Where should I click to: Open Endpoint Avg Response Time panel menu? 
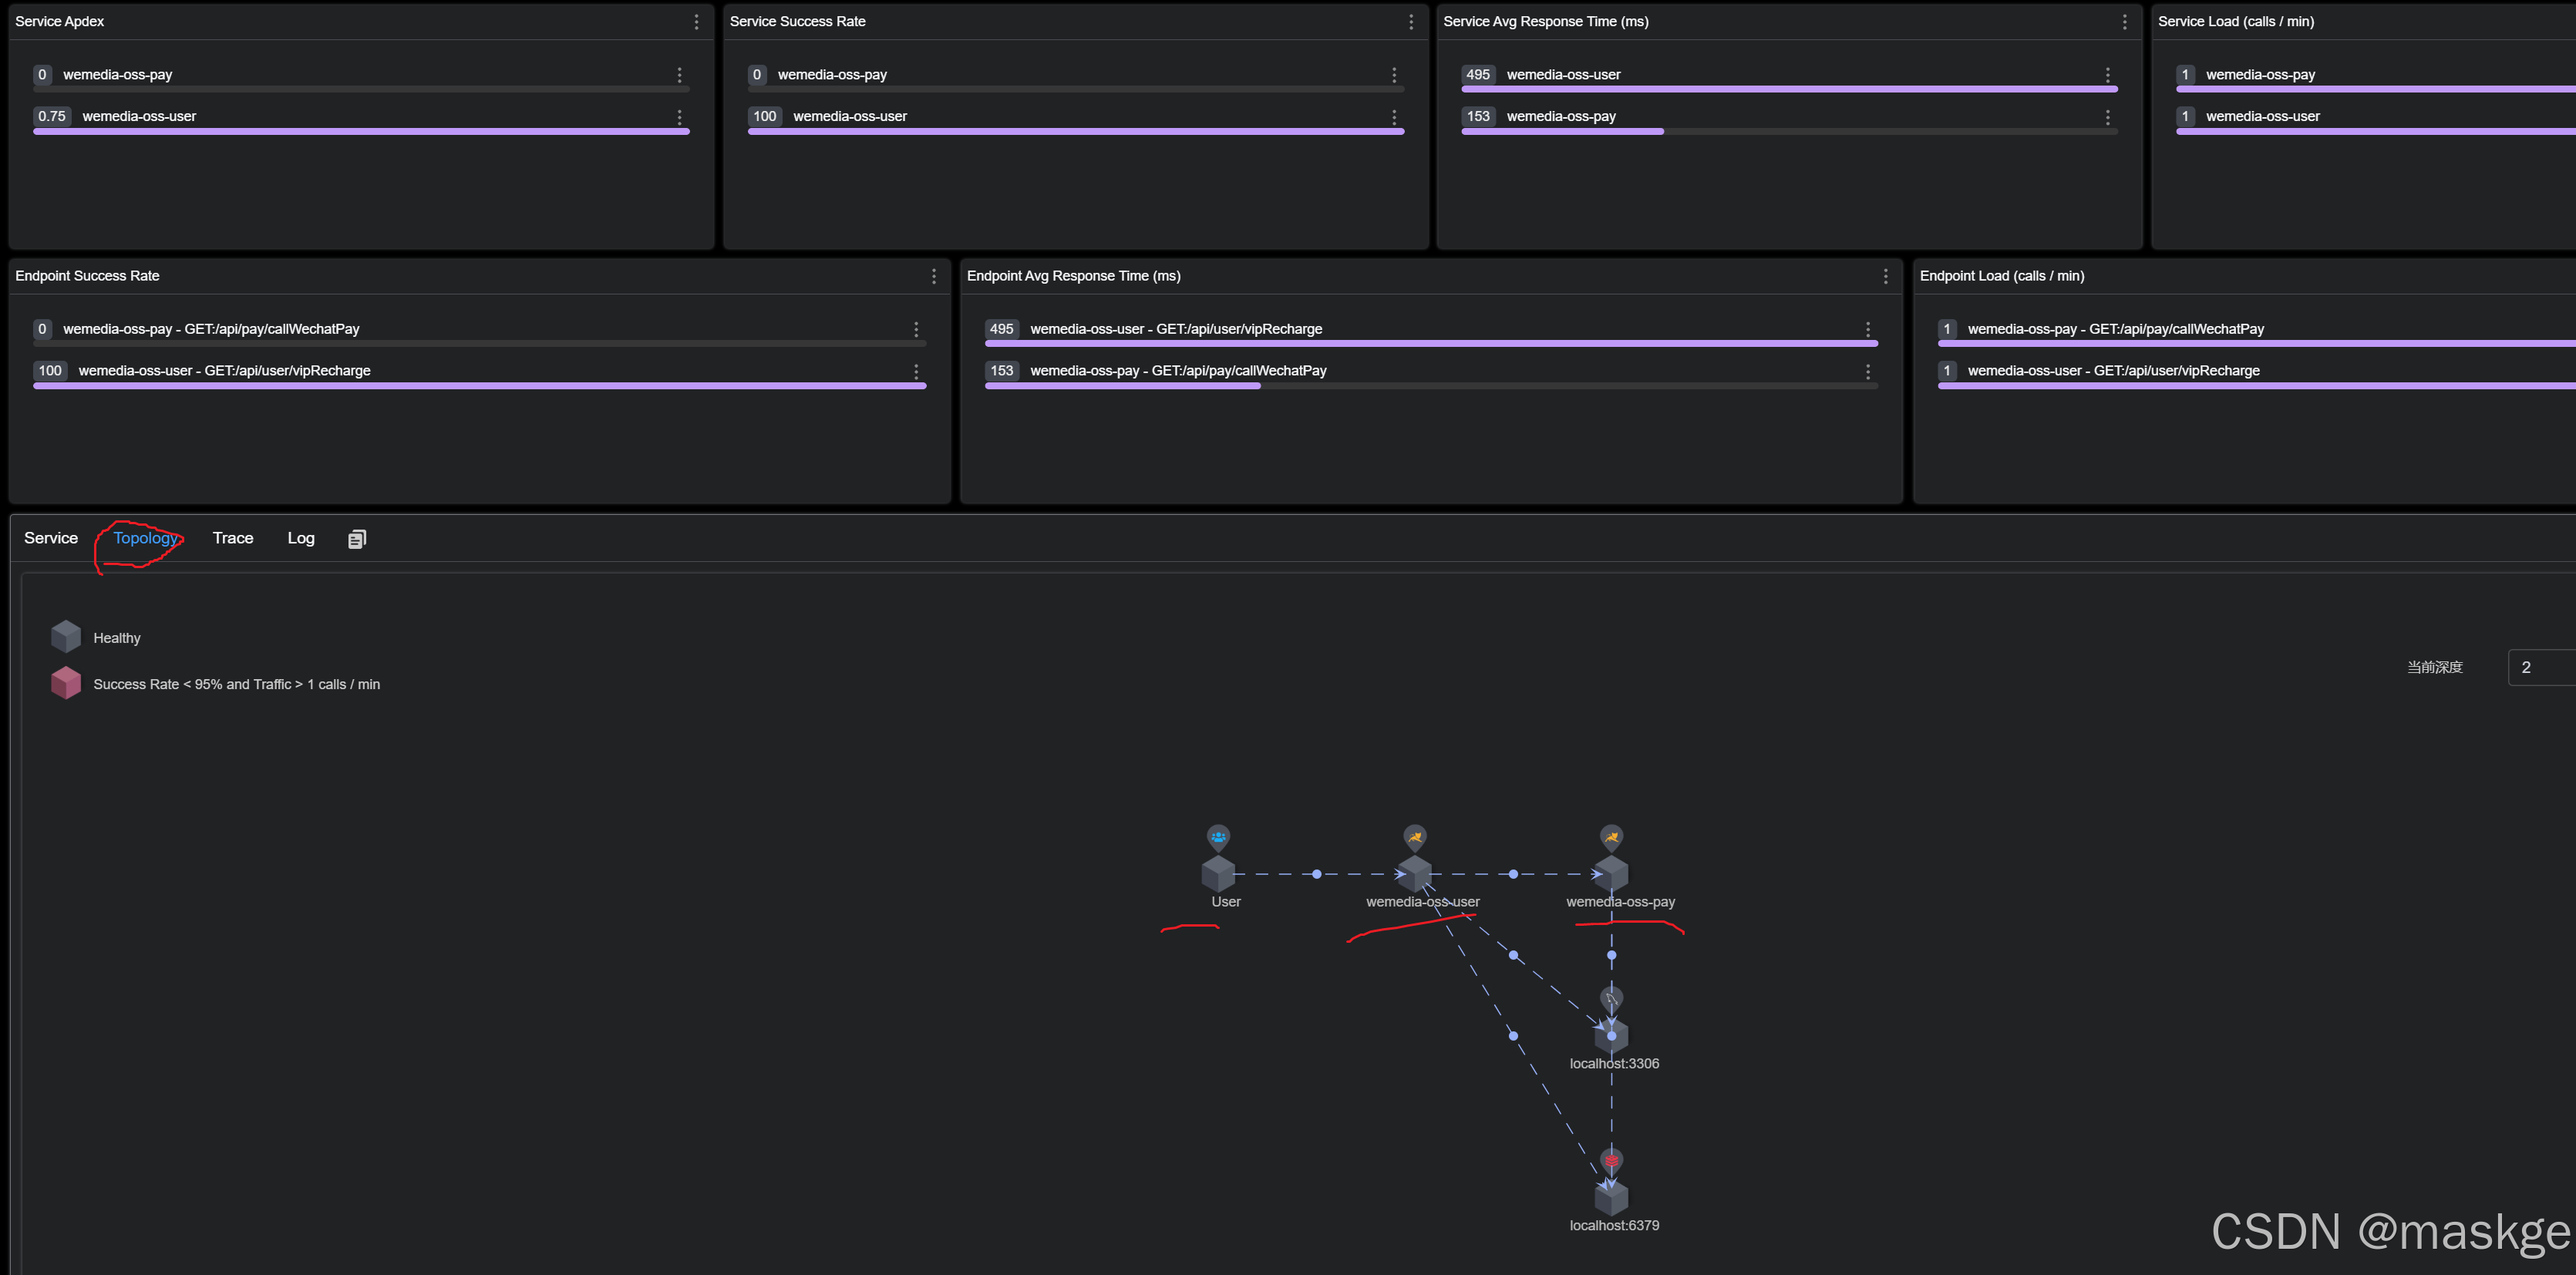pos(1886,276)
